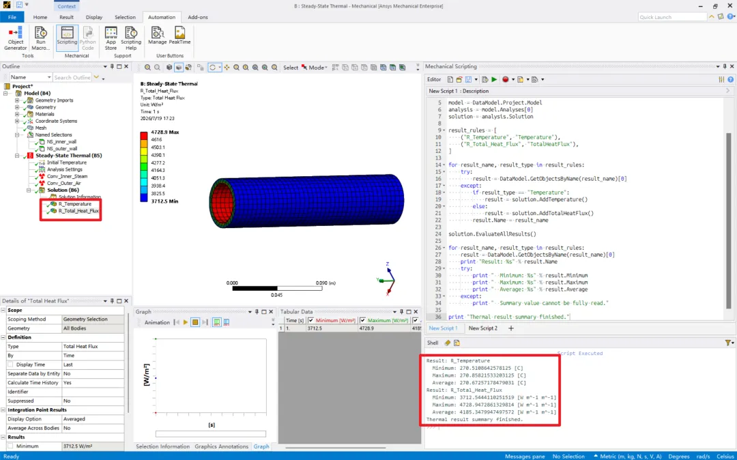Open scripting editor settings sliders icon

(x=721, y=79)
